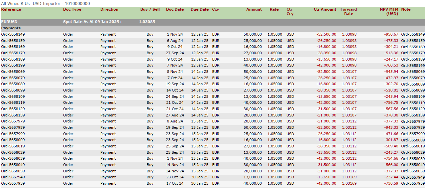Select the Ord-5658069 reference cell
This screenshot has height=188, width=425.
click(13, 72)
